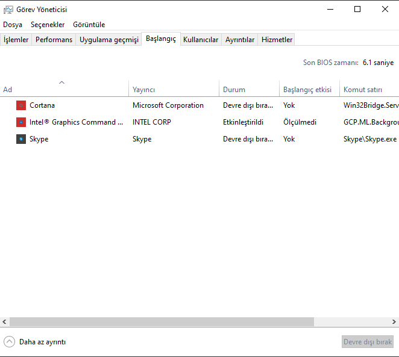Click the horizontal scrollbar thumb
399x357 pixels.
162,321
